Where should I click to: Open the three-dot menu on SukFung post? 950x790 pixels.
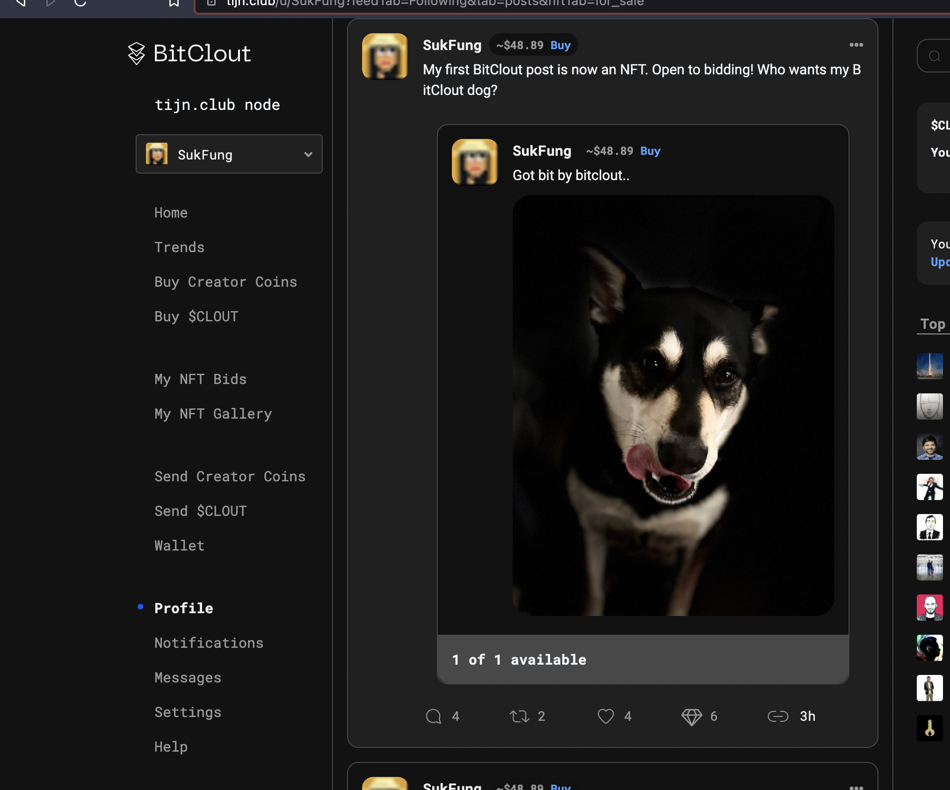(856, 45)
